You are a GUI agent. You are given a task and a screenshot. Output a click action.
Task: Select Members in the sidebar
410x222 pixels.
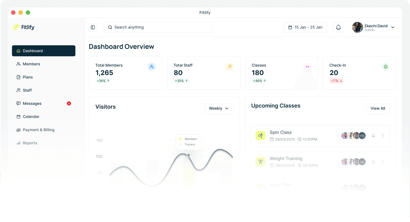click(x=31, y=64)
